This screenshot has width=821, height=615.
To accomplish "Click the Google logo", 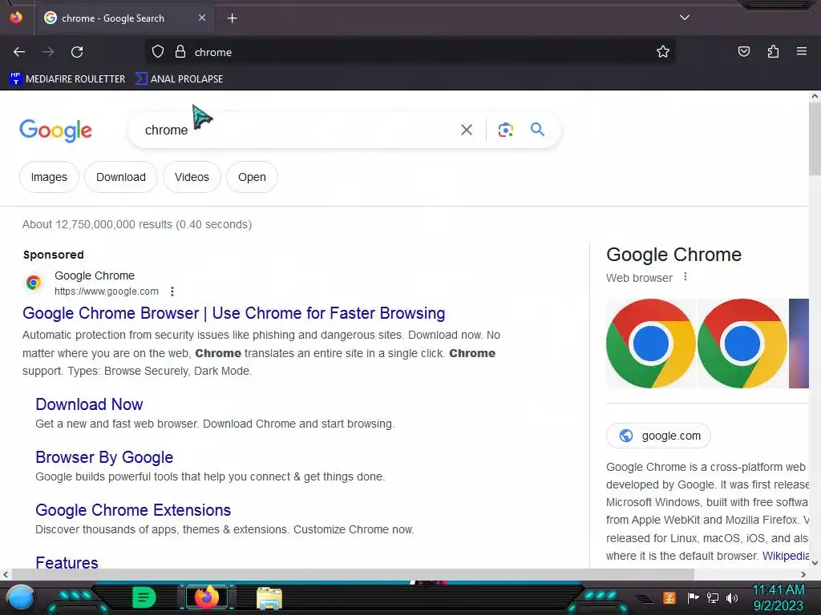I will (x=55, y=131).
